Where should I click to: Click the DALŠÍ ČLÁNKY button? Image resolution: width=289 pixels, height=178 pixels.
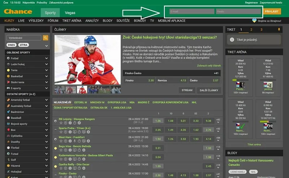tap(209, 90)
